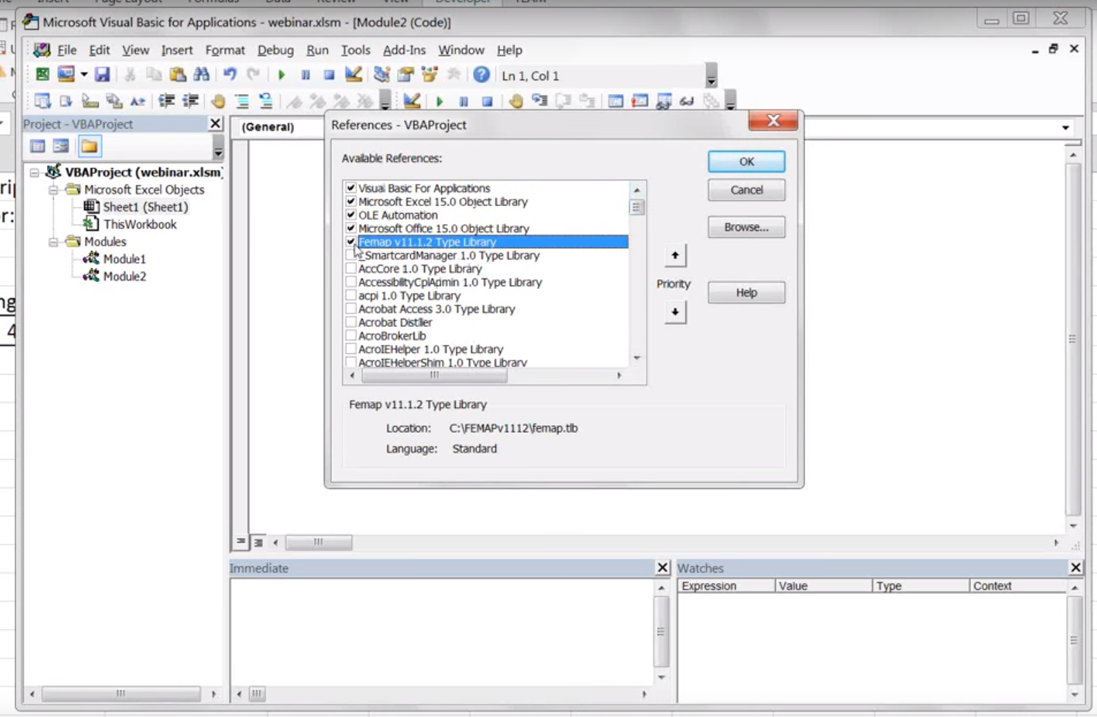Move reference priority up
1097x717 pixels.
(675, 256)
